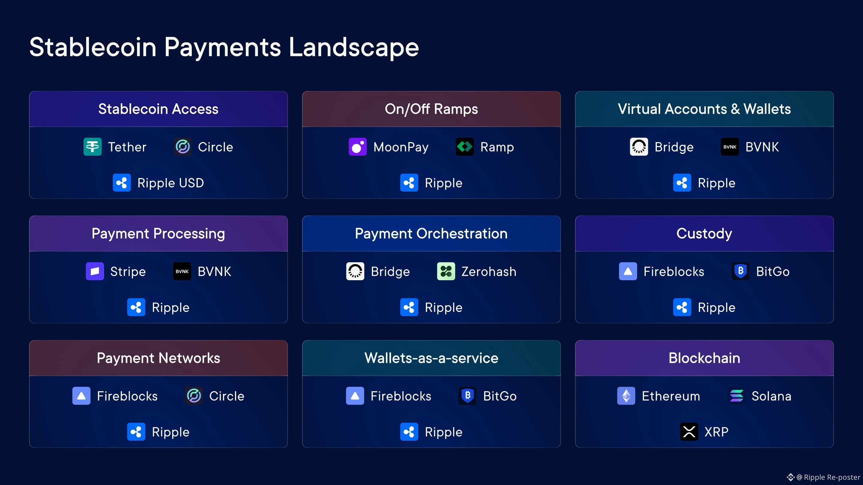Screen dimensions: 863x485
Task: Click the Tether logo icon
Action: tap(93, 147)
